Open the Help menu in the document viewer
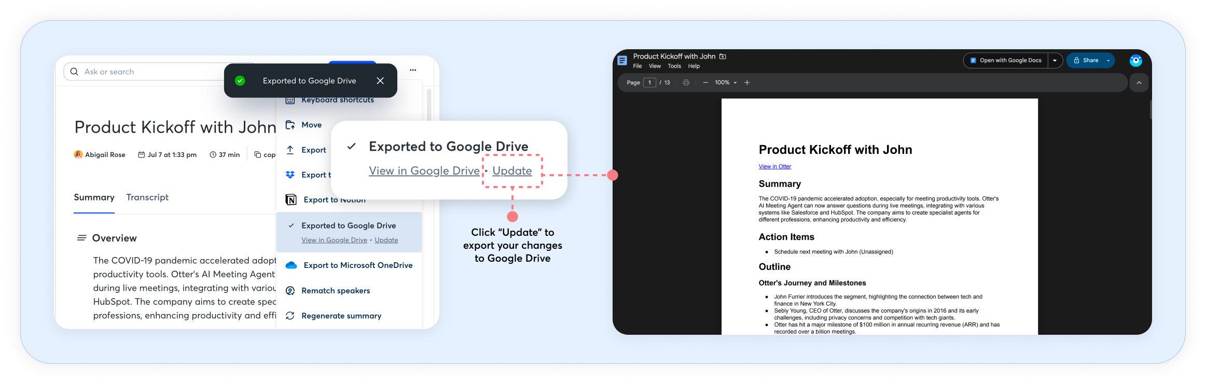The width and height of the screenshot is (1206, 384). [x=694, y=66]
